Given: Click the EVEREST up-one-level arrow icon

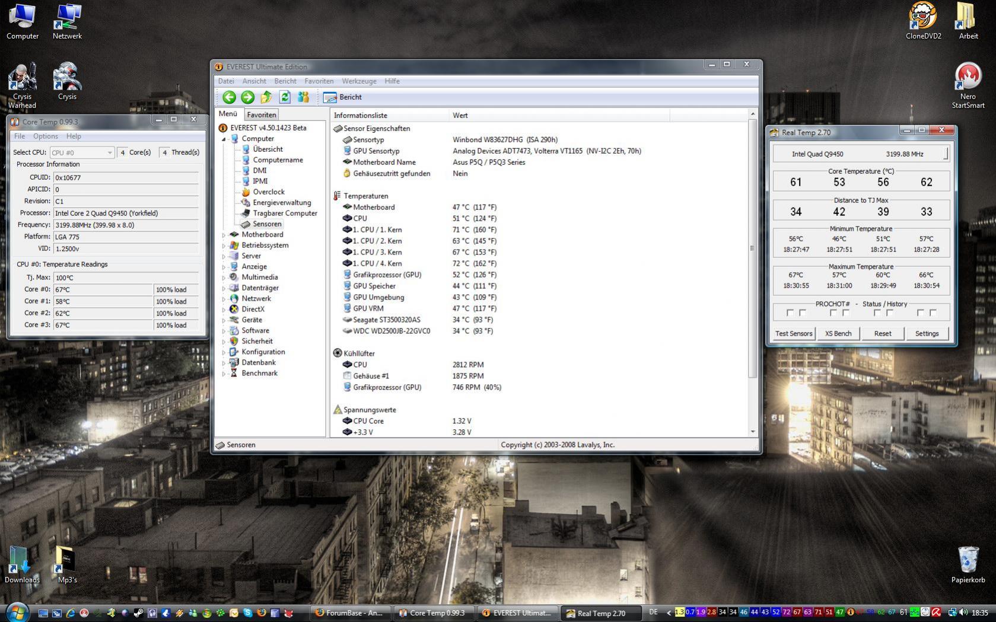Looking at the screenshot, I should tap(266, 97).
